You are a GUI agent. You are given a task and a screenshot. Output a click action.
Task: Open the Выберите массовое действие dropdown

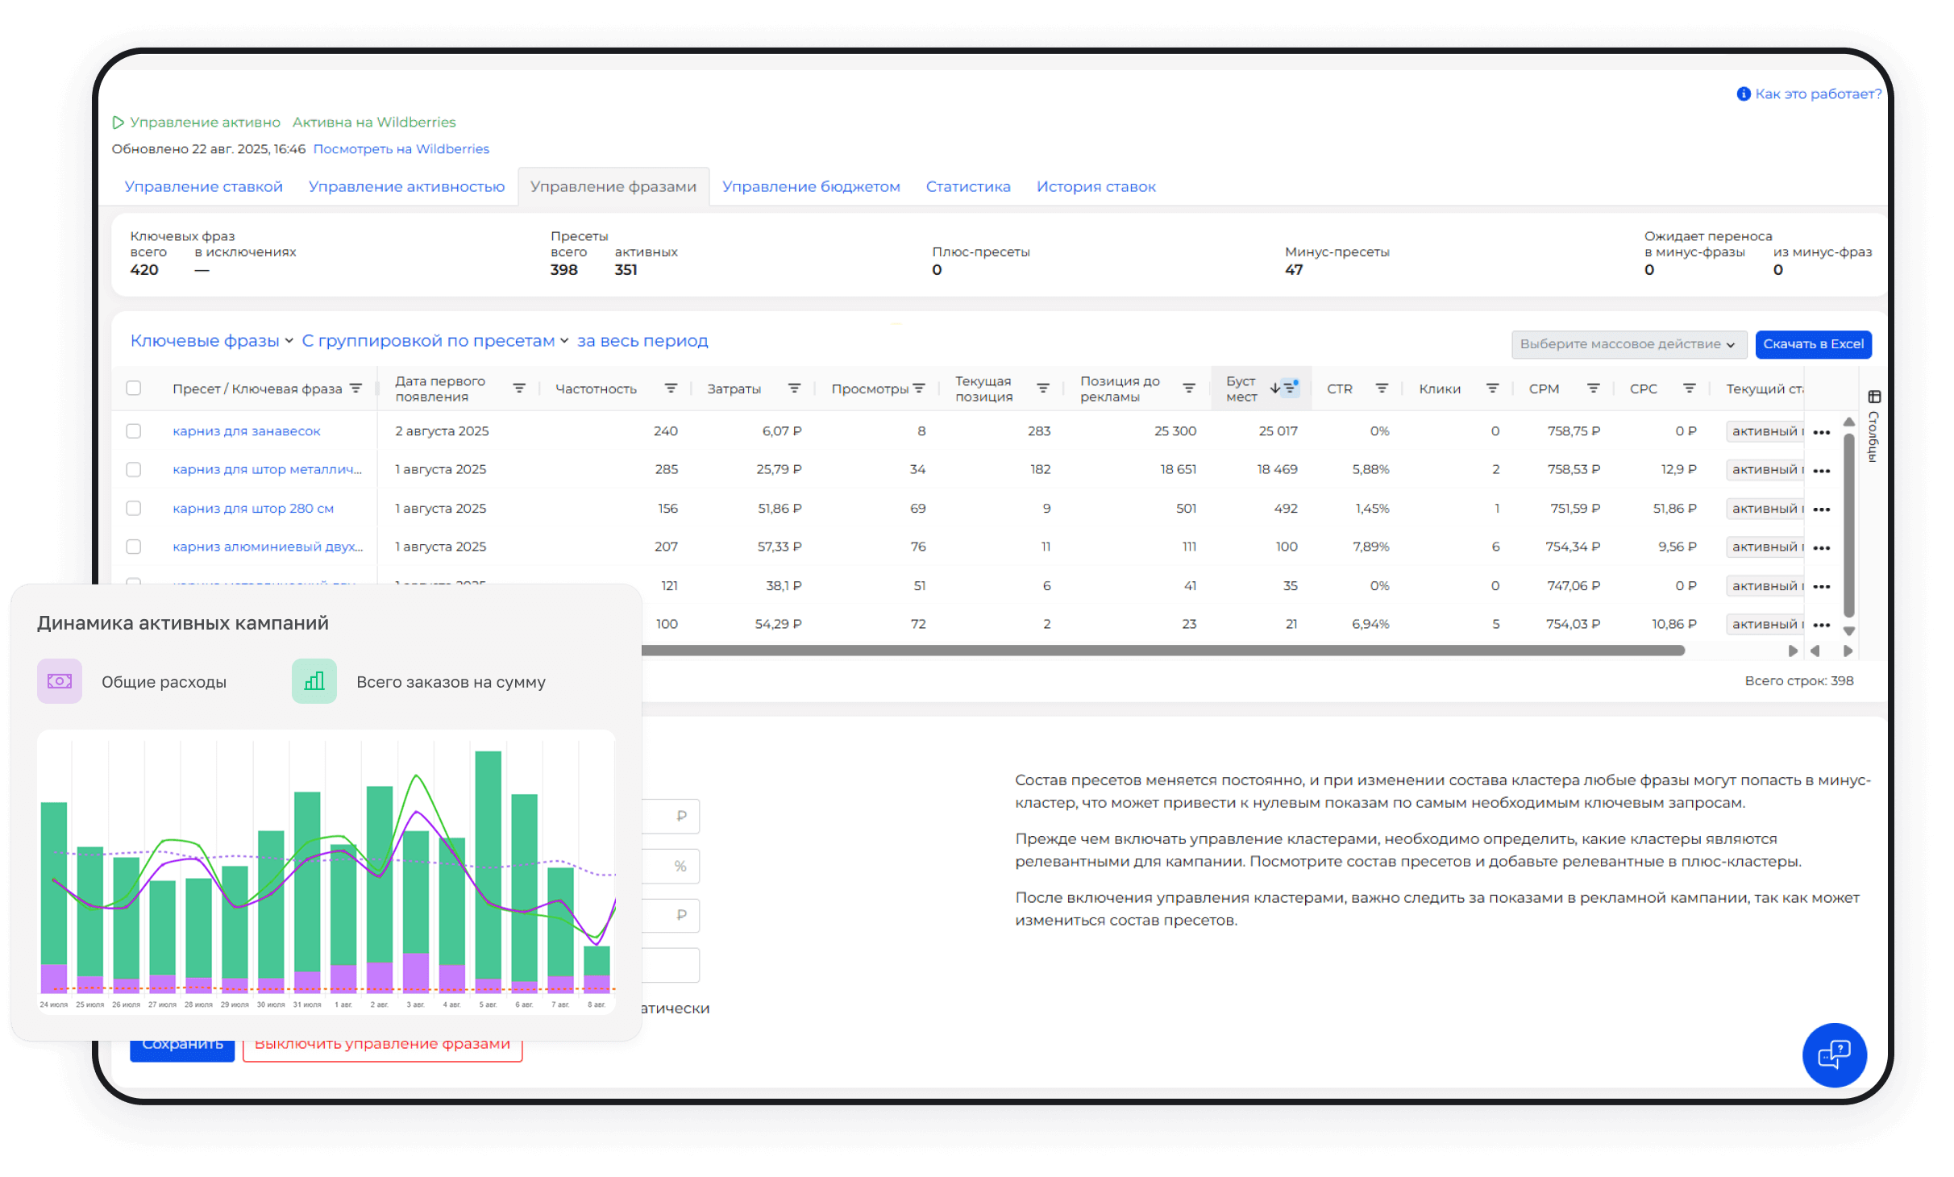(1628, 344)
